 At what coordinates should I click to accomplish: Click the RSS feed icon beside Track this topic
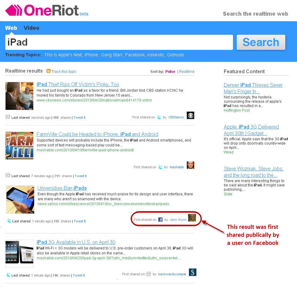(x=49, y=71)
